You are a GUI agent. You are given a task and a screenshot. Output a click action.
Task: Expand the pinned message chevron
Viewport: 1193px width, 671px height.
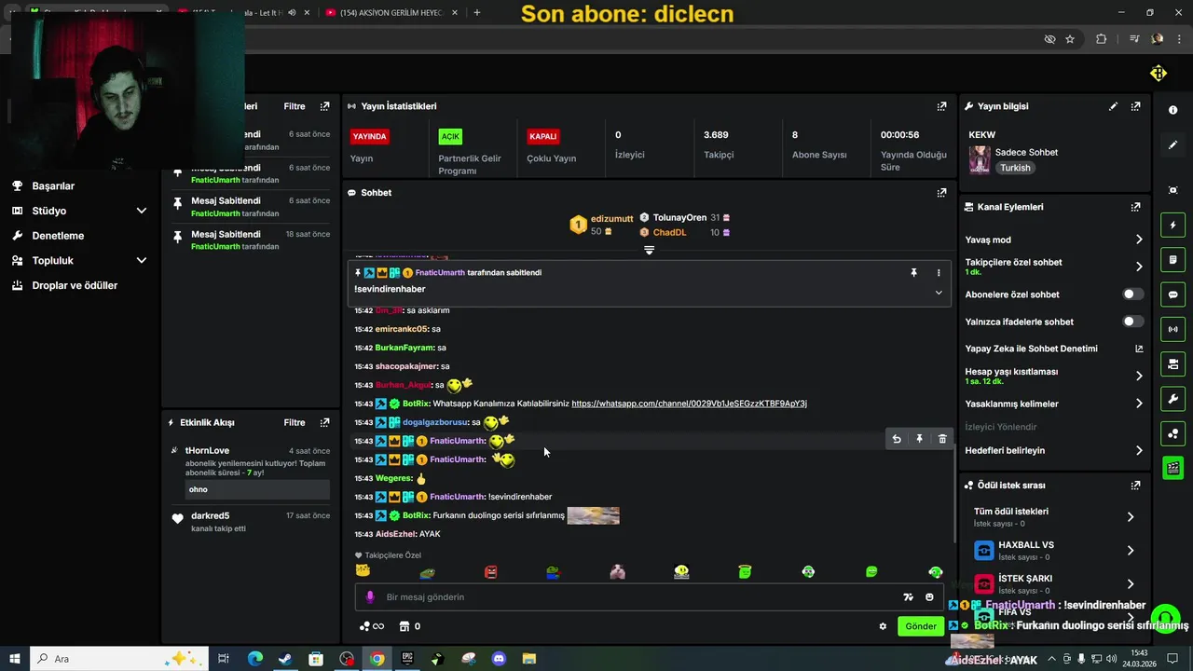coord(939,293)
